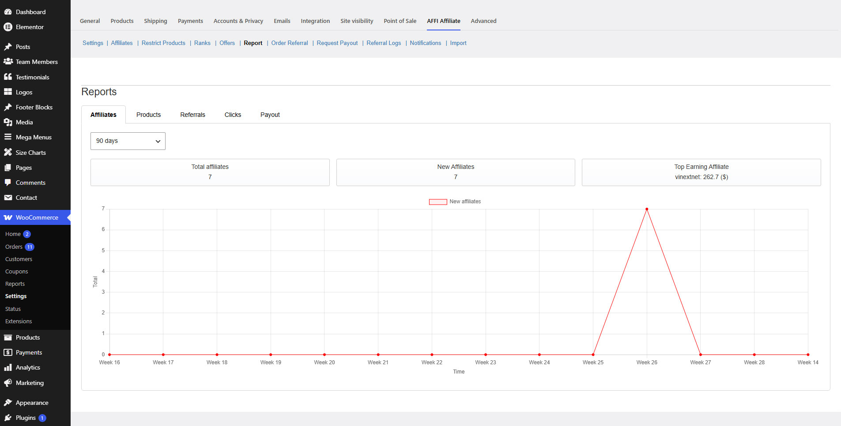Switch to the Payout report tab

coord(270,115)
